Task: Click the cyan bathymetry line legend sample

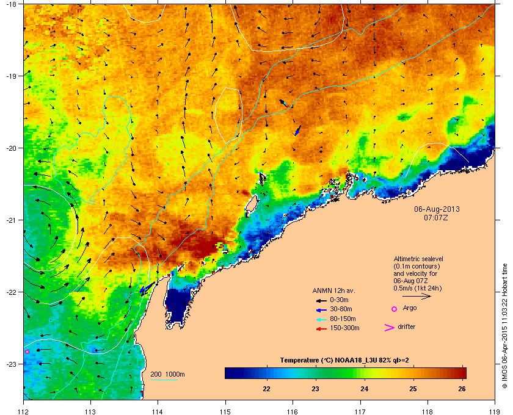Action: point(164,380)
